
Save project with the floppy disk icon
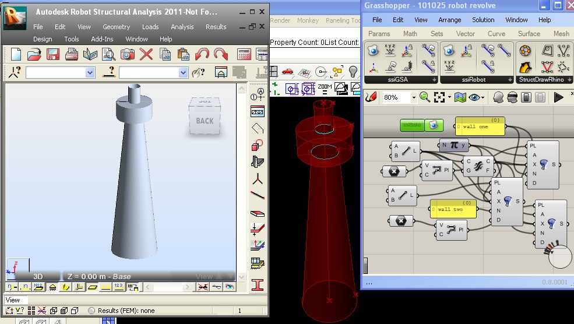53,55
